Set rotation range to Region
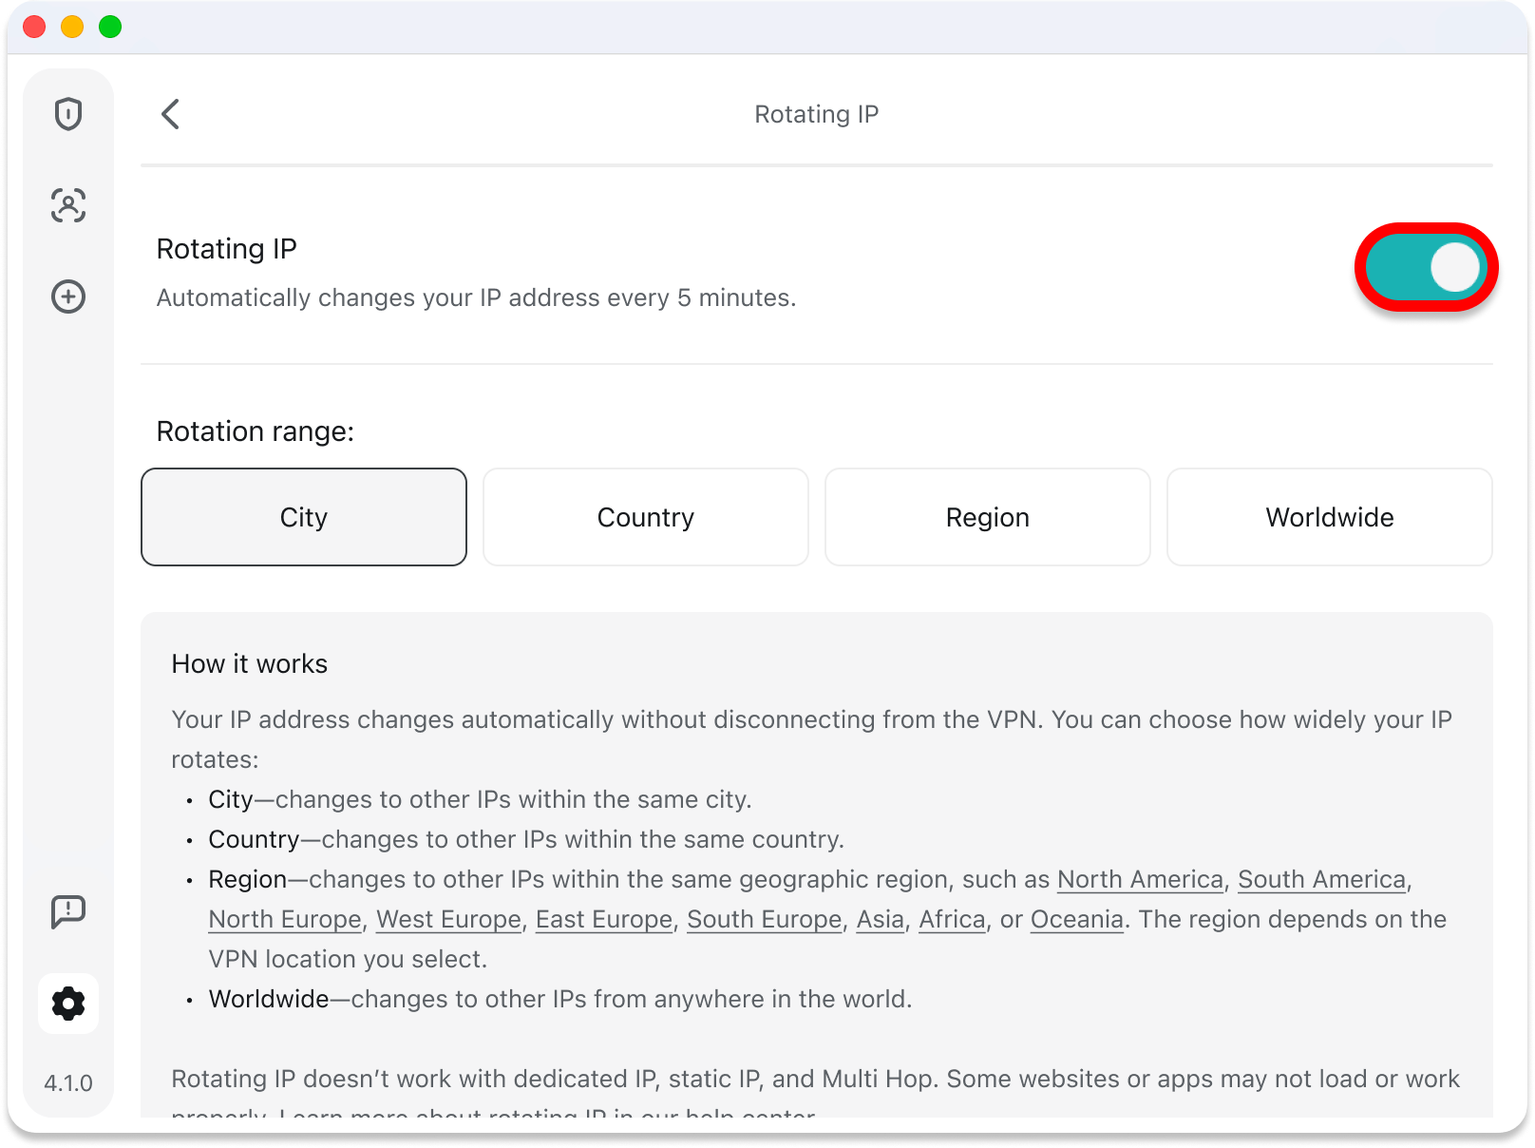The height and width of the screenshot is (1148, 1535). coord(988,517)
